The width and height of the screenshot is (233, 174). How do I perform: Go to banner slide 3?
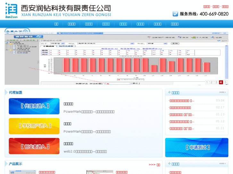pos(216,82)
